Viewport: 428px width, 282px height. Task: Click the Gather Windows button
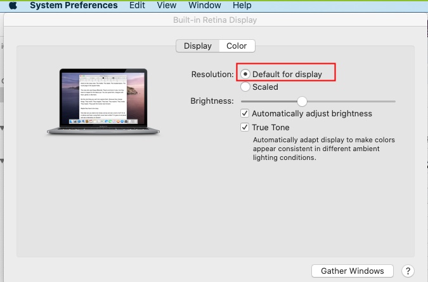(353, 271)
